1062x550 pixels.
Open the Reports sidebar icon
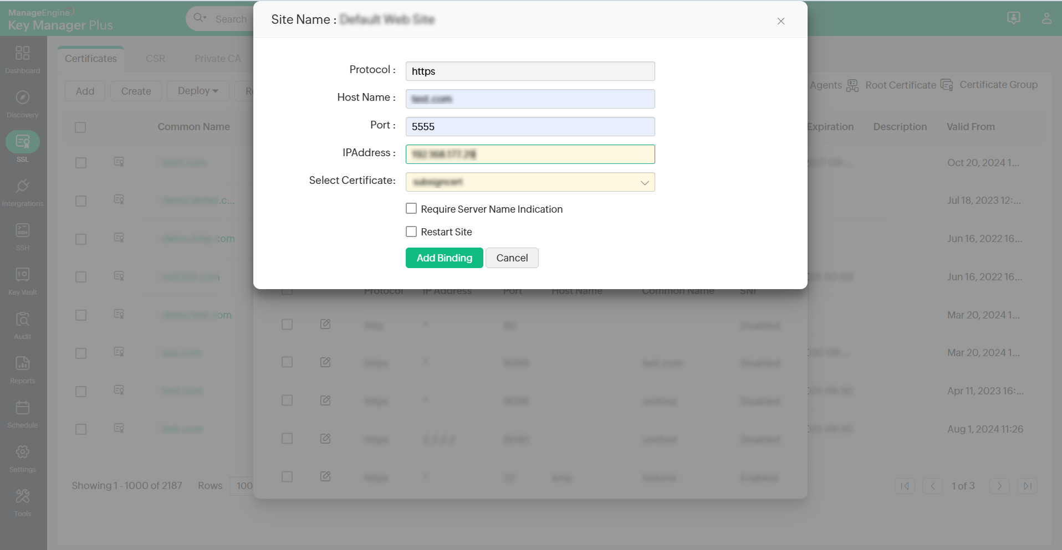pos(23,368)
